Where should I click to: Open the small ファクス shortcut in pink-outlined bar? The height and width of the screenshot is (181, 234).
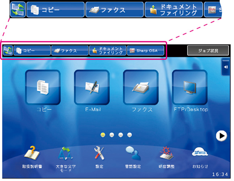[70, 50]
